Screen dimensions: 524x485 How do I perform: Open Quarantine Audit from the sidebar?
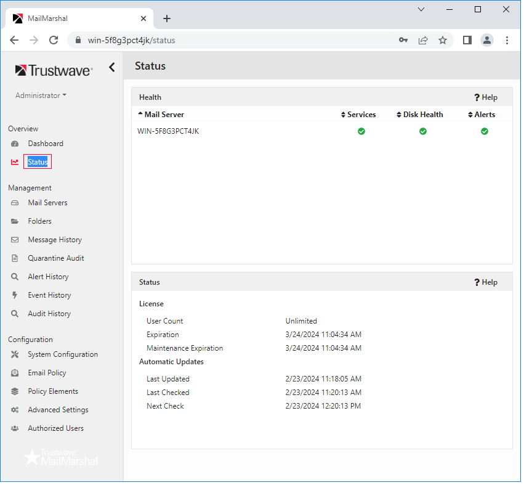(x=54, y=258)
